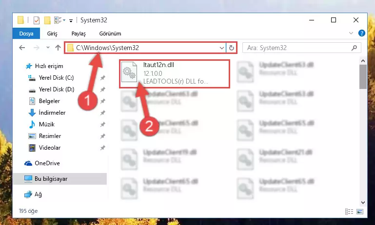Image resolution: width=375 pixels, height=225 pixels.
Task: Maximize the System32 window
Action: pos(334,20)
